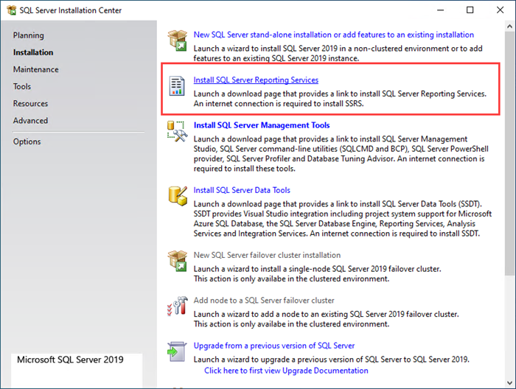The height and width of the screenshot is (389, 516).
Task: Click the add node to cluster tools icon
Action: point(178,306)
